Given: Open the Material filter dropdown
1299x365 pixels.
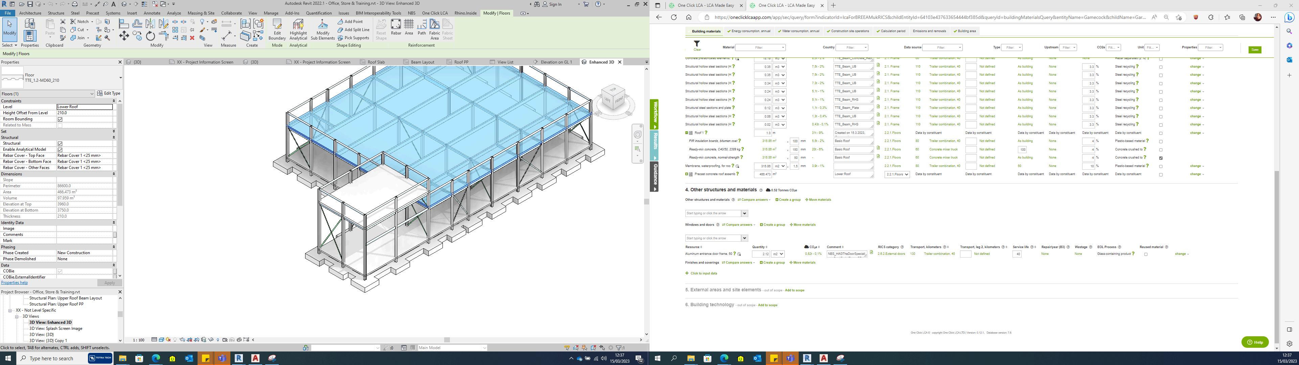Looking at the screenshot, I should pos(760,47).
